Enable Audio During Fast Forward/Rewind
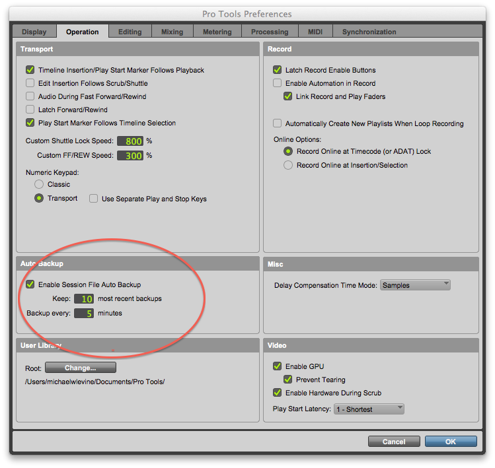This screenshot has height=468, width=495. [30, 96]
